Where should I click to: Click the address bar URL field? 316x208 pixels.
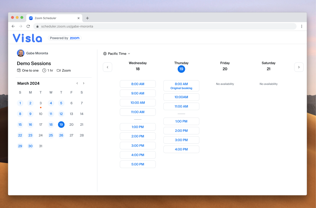(x=165, y=27)
